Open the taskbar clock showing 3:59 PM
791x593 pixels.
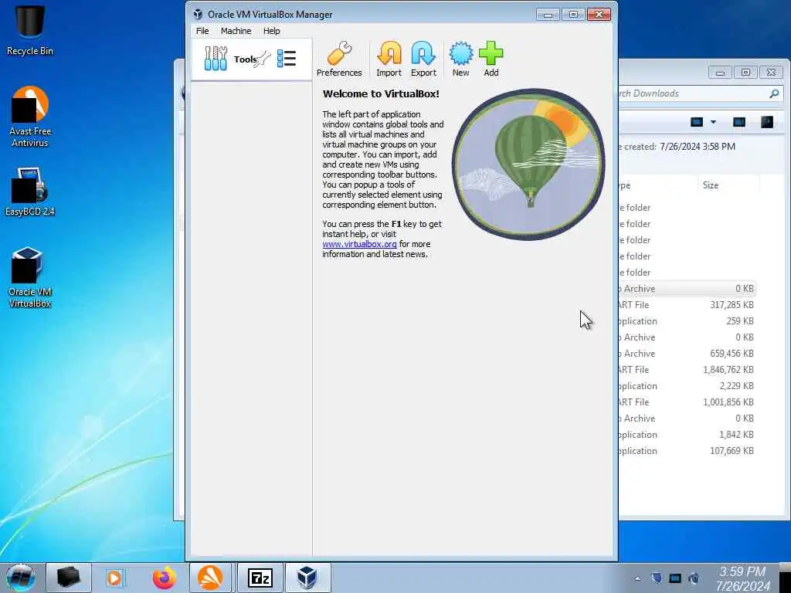pyautogui.click(x=742, y=578)
